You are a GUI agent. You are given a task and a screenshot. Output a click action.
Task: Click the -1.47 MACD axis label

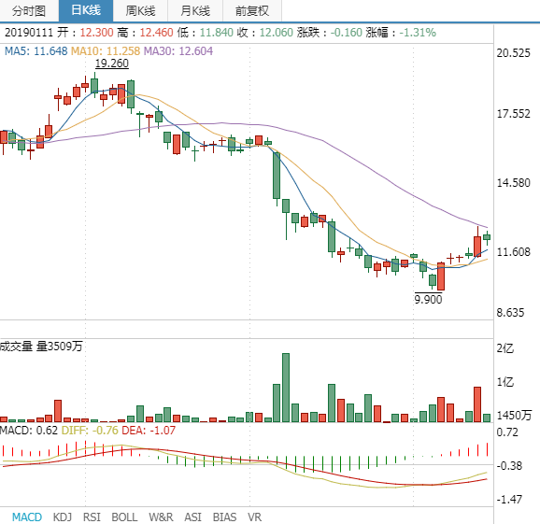(x=509, y=499)
